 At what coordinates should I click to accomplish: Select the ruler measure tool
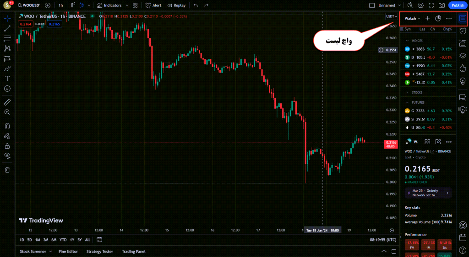(7, 102)
